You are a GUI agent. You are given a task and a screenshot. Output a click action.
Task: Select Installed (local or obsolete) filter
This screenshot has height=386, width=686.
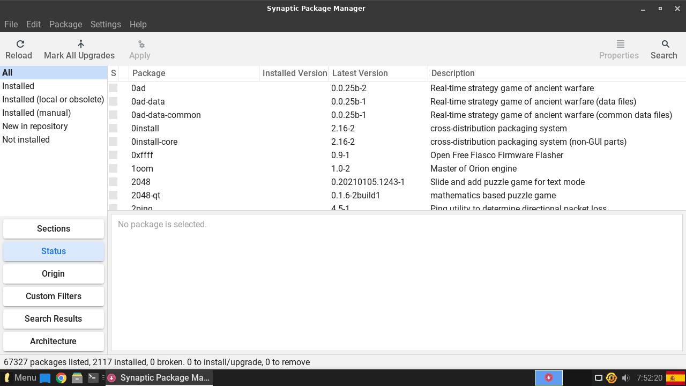coord(54,99)
